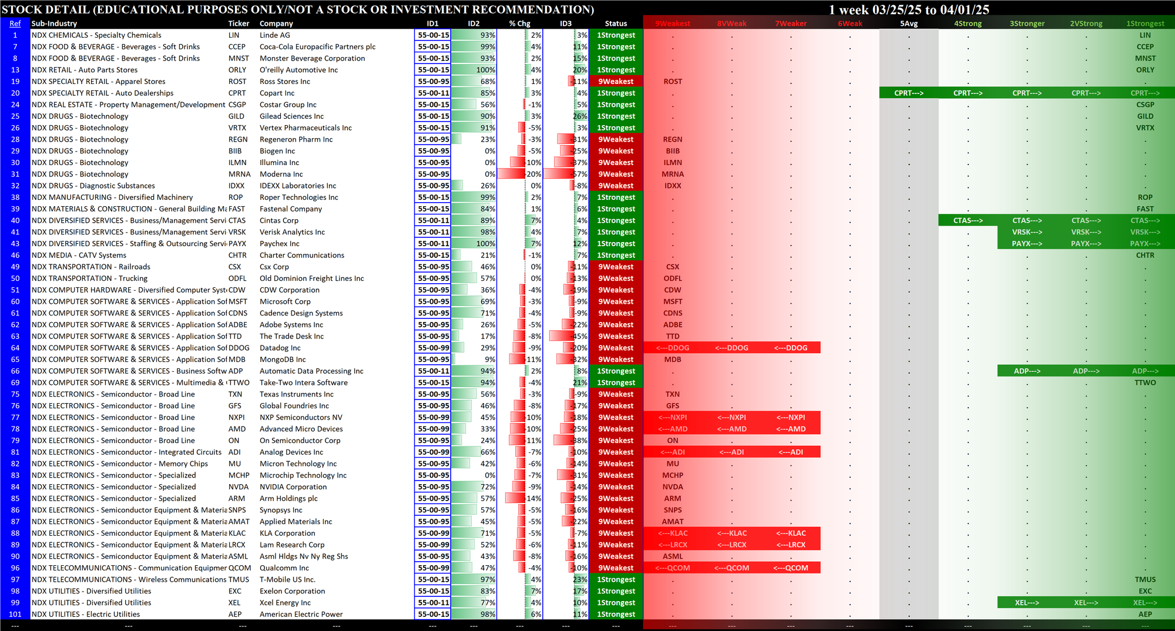Click the 'Take-Two Intera Software' cell

click(304, 382)
